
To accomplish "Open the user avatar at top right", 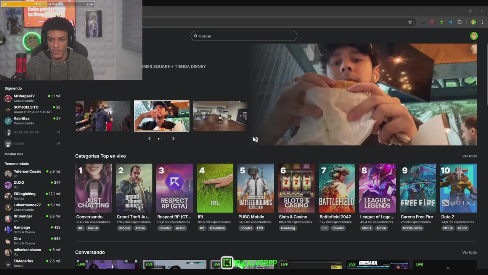I will point(474,36).
